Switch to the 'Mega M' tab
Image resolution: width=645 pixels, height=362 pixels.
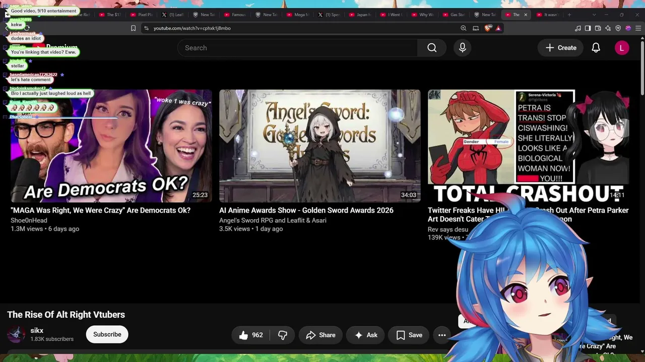(x=297, y=15)
